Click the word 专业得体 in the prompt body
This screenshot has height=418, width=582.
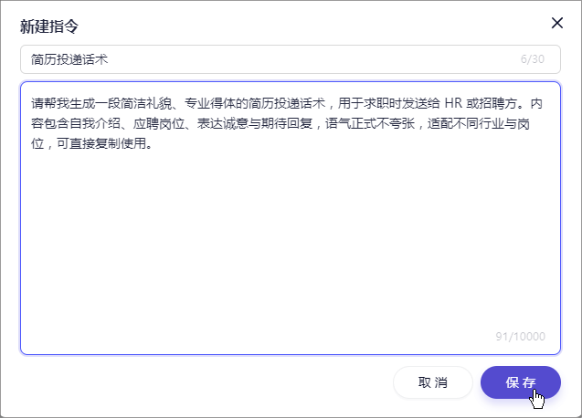click(x=210, y=103)
